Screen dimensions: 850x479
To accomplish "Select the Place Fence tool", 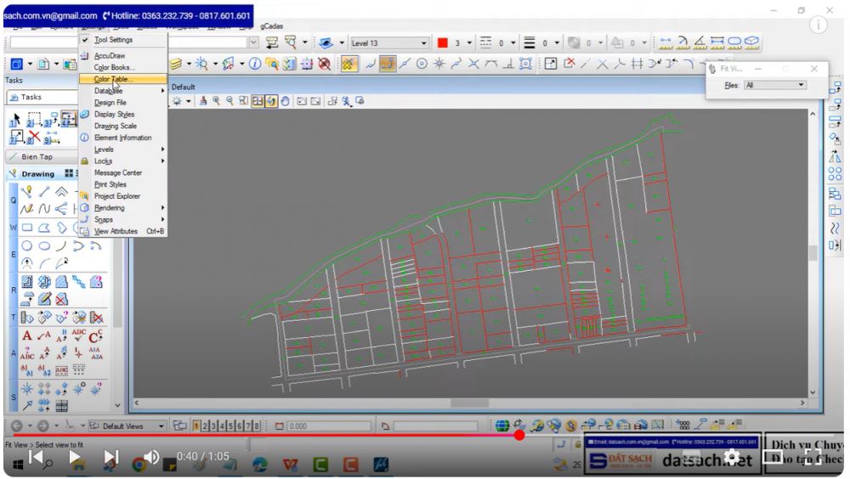I will (x=36, y=120).
